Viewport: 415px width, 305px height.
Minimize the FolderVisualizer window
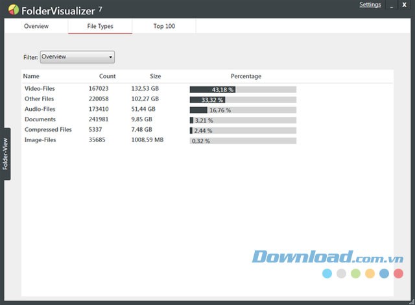click(x=393, y=6)
